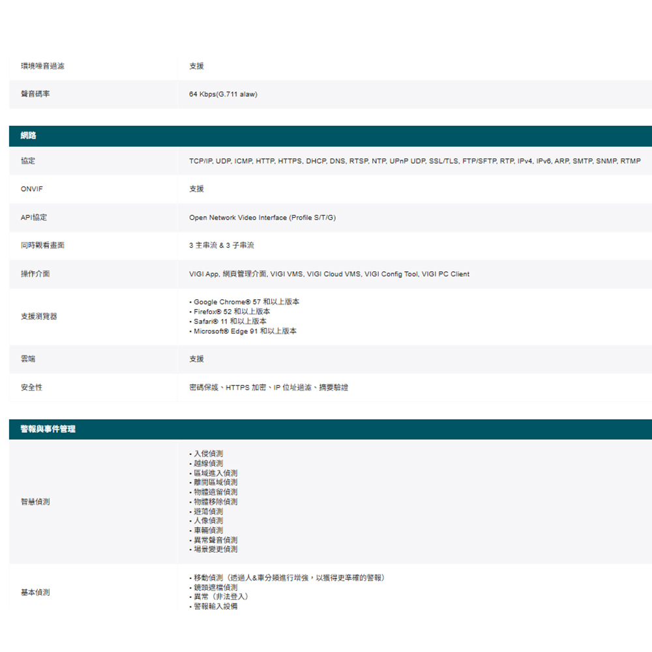Click the 網路 section header
Image resolution: width=652 pixels, height=652 pixels.
click(x=29, y=136)
